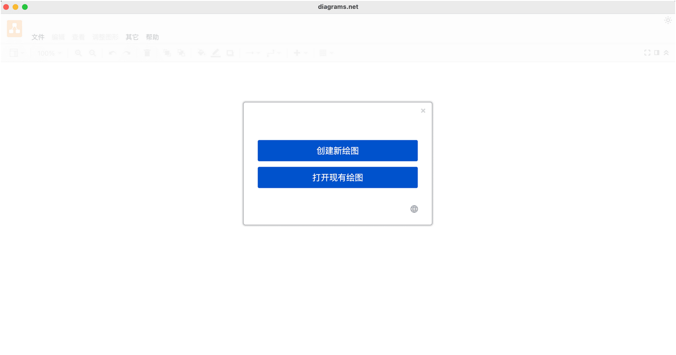This screenshot has width=676, height=355.
Task: Click the fullscreen icon at toolbar right
Action: point(647,53)
